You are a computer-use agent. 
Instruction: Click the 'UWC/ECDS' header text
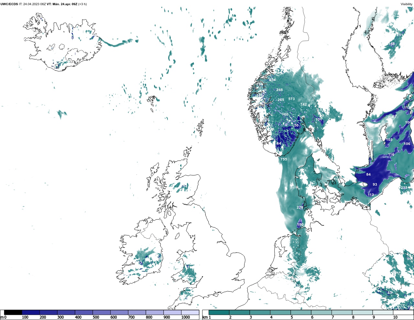(9, 4)
